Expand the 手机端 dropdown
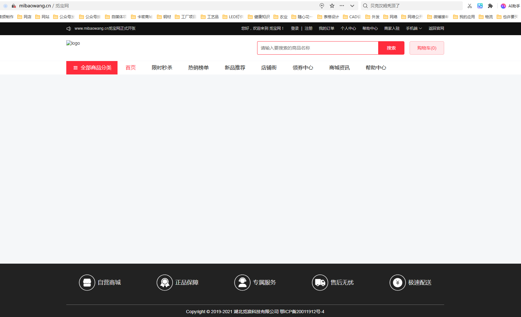This screenshot has width=521, height=317. click(414, 28)
